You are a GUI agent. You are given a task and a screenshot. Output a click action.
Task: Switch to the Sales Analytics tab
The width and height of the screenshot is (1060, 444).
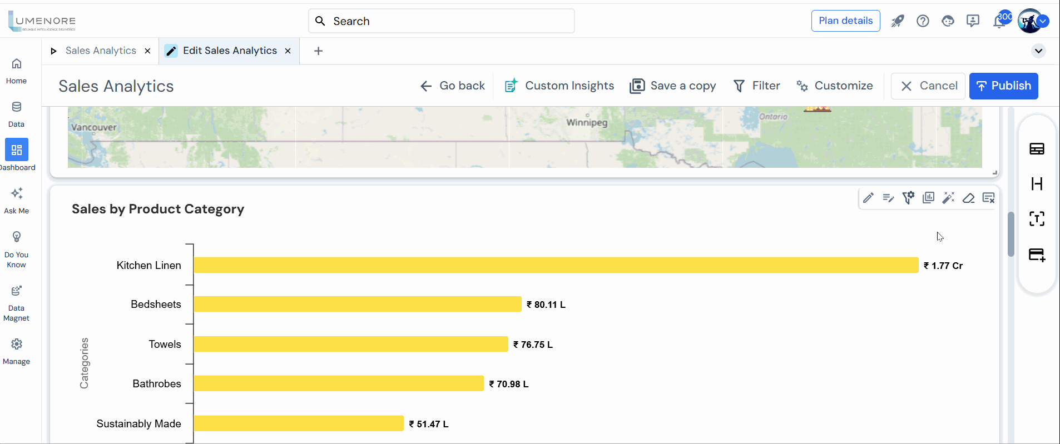pos(101,51)
